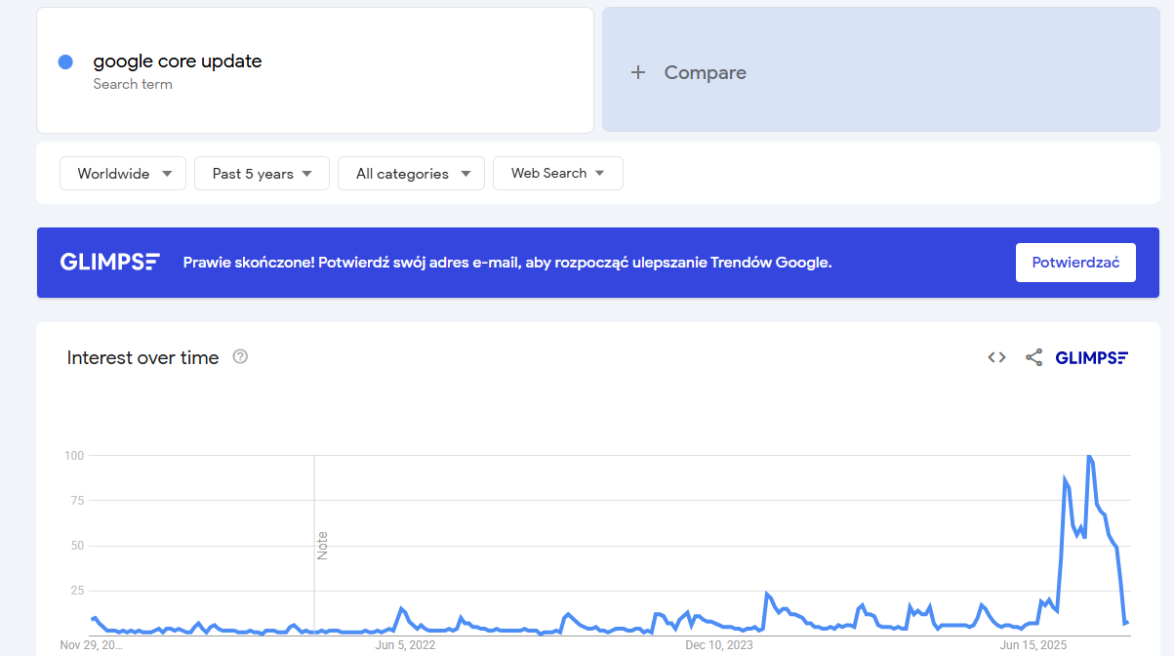Open the Past 5 years time range dropdown
The width and height of the screenshot is (1174, 656).
(x=262, y=173)
